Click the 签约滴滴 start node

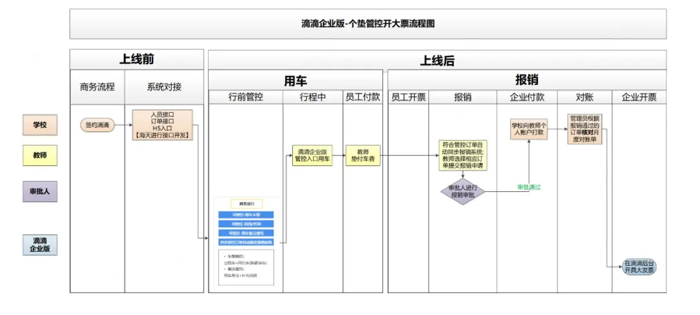[x=97, y=125]
